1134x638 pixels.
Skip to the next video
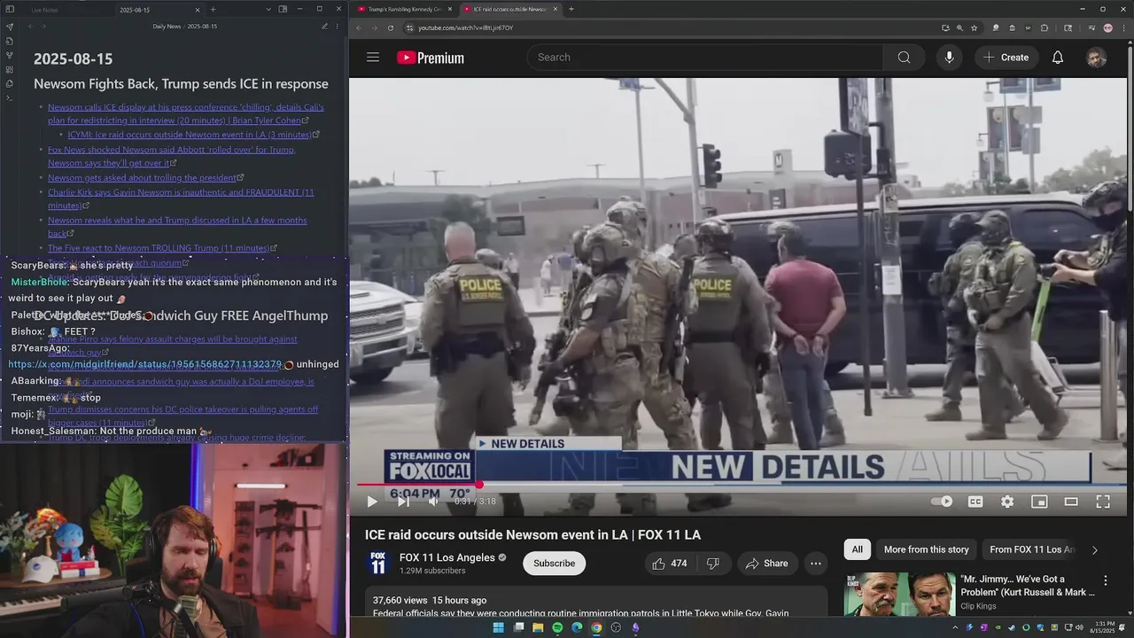403,502
